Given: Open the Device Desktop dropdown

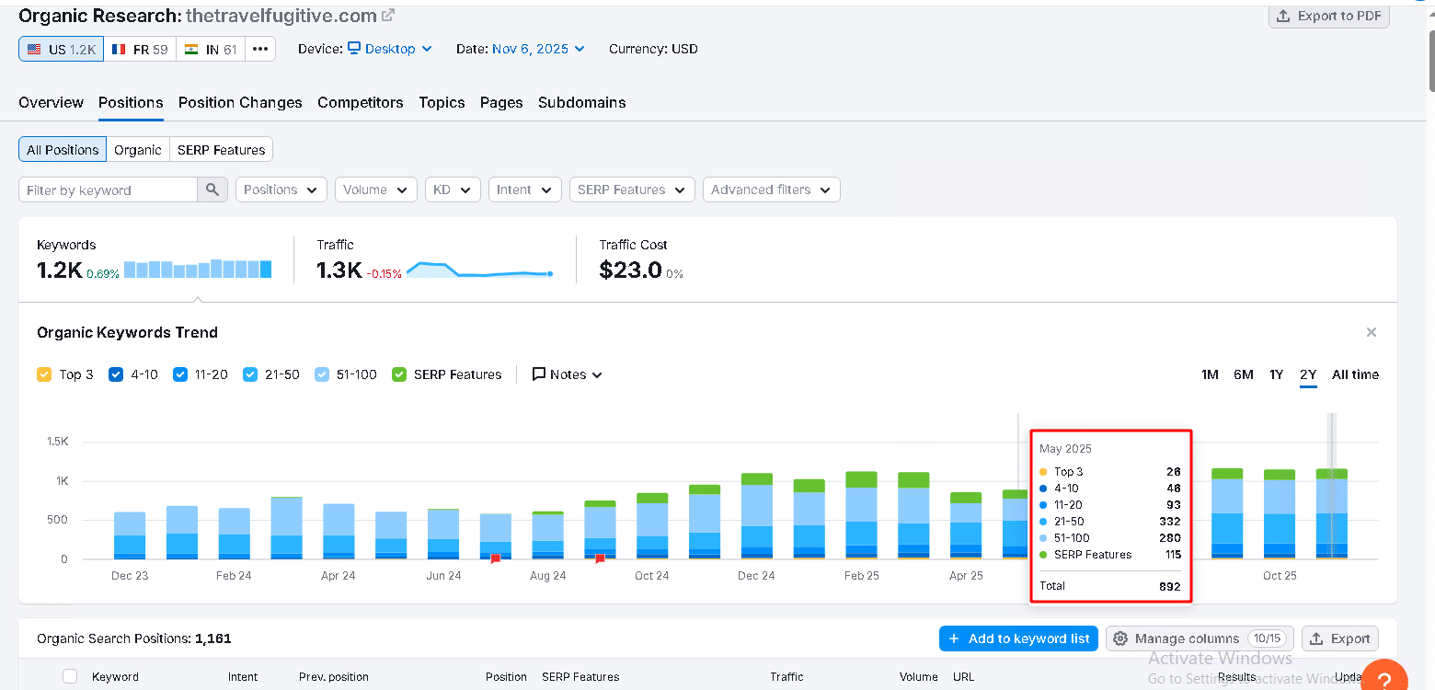Looking at the screenshot, I should [390, 49].
